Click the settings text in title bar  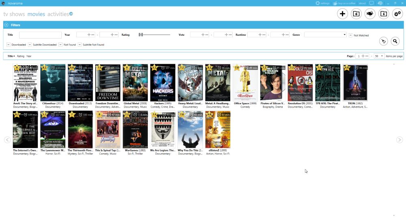[325, 3]
